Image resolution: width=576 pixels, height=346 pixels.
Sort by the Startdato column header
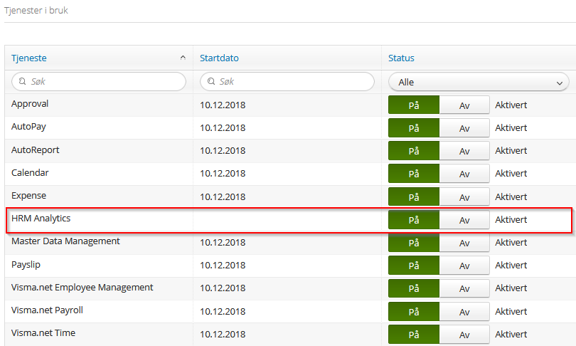click(219, 58)
